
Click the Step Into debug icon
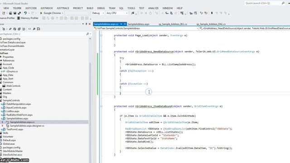(167, 13)
